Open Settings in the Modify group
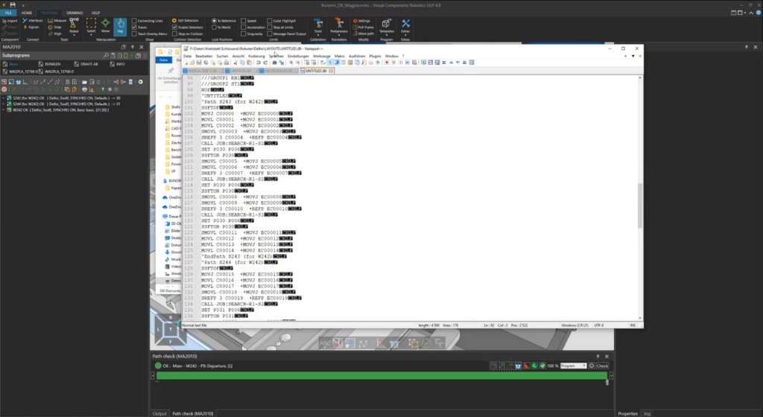763x417 pixels. [362, 21]
